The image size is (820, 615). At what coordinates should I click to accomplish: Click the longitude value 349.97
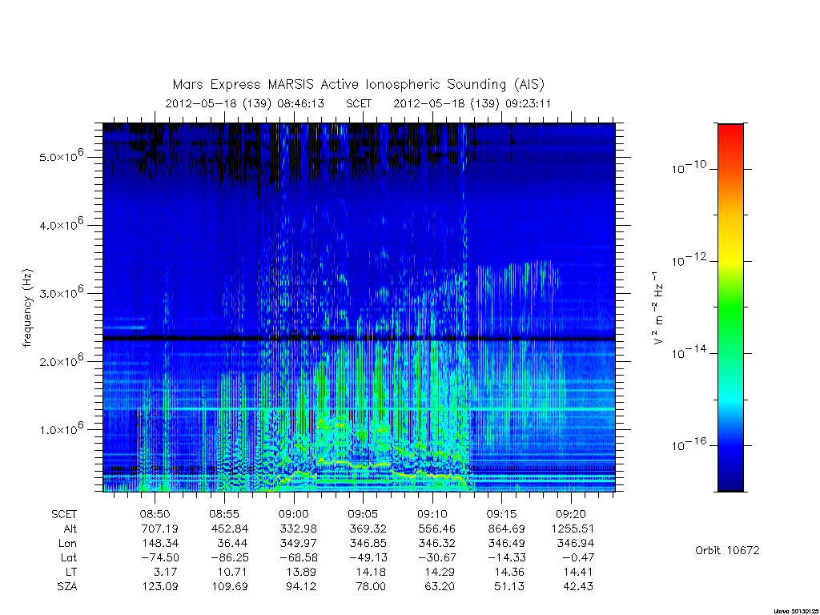(x=299, y=544)
